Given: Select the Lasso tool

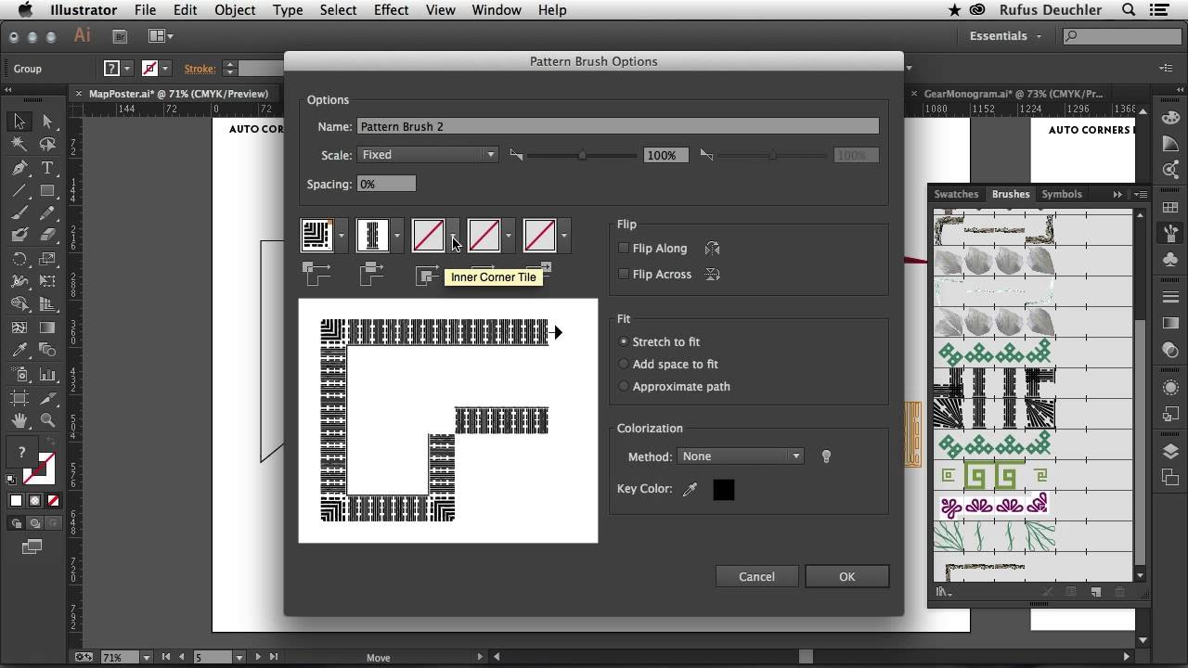Looking at the screenshot, I should click(x=47, y=145).
